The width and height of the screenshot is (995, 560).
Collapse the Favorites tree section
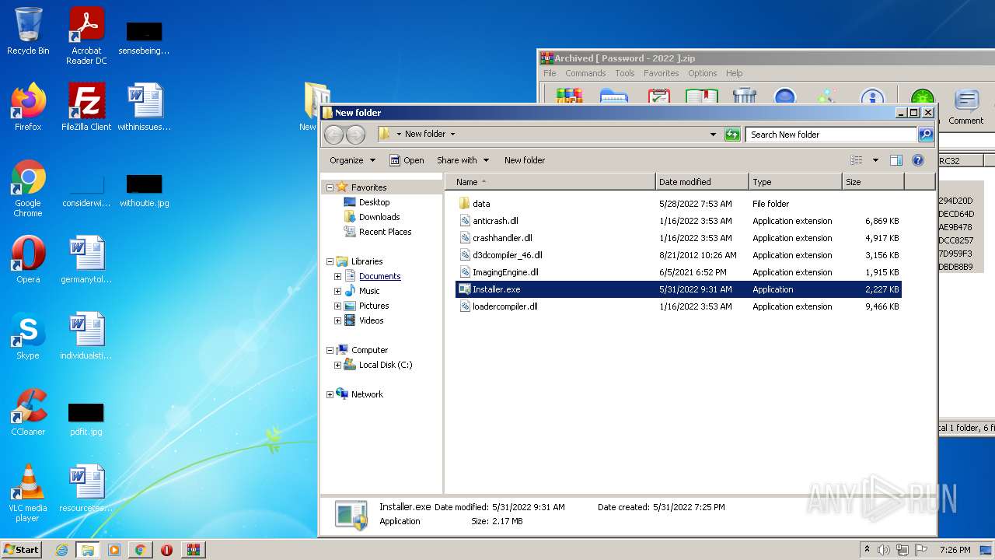coord(330,187)
